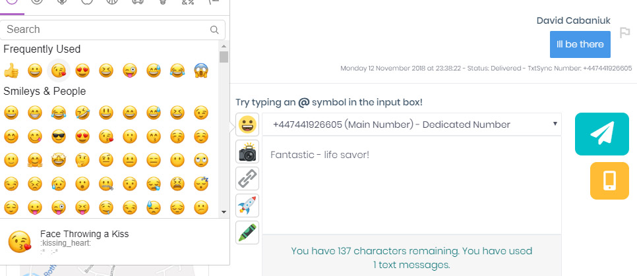Choose the heart-eyes emoji in Frequently Used
Image resolution: width=637 pixels, height=276 pixels.
pyautogui.click(x=82, y=70)
